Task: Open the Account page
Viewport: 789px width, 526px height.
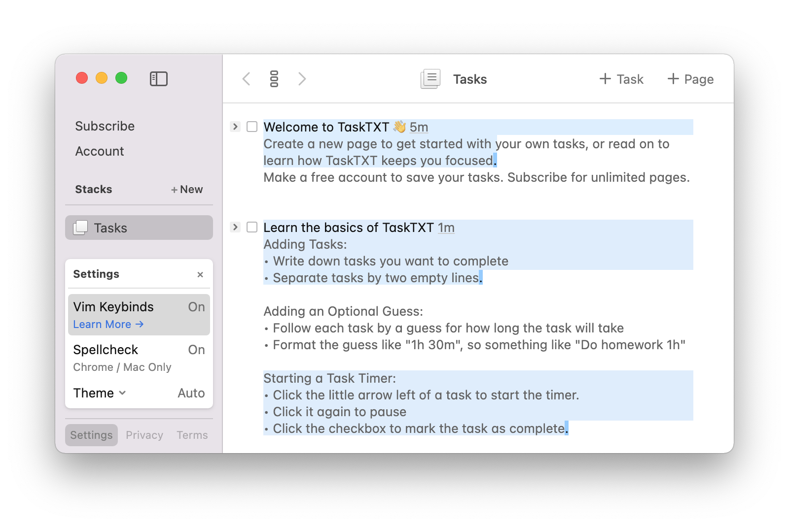Action: click(x=100, y=151)
